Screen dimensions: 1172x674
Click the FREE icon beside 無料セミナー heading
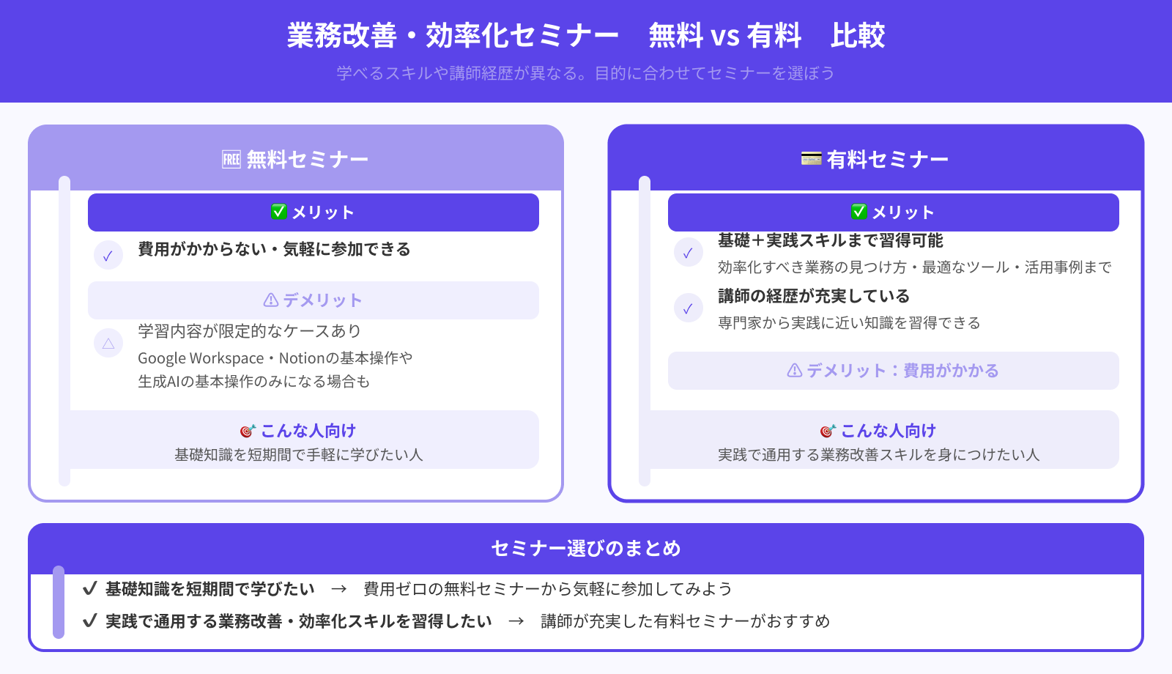point(231,158)
